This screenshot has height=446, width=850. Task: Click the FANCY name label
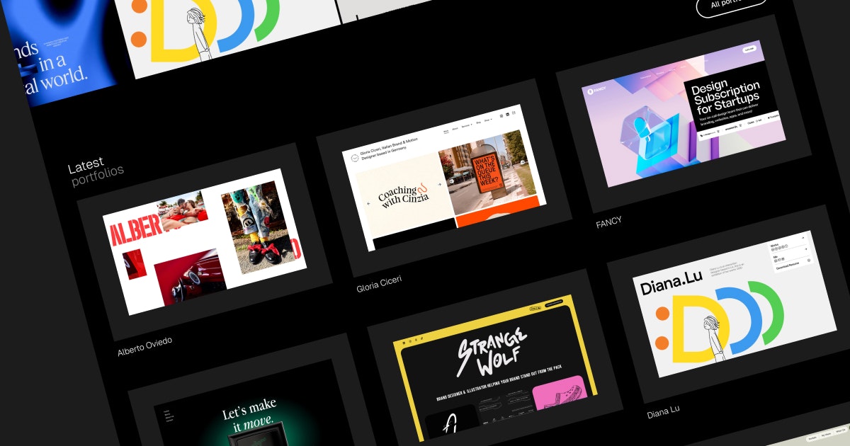608,223
